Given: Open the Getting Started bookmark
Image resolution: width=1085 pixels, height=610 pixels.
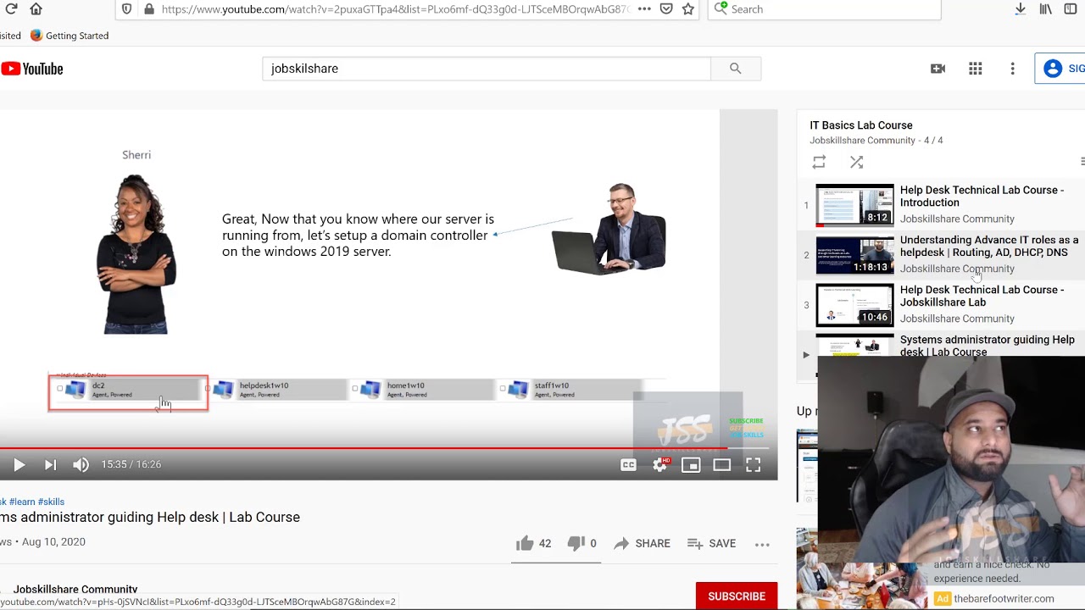Looking at the screenshot, I should point(70,36).
